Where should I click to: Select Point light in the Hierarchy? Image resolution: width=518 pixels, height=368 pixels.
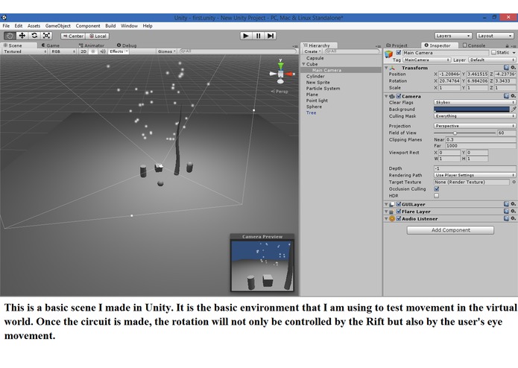[x=317, y=101]
